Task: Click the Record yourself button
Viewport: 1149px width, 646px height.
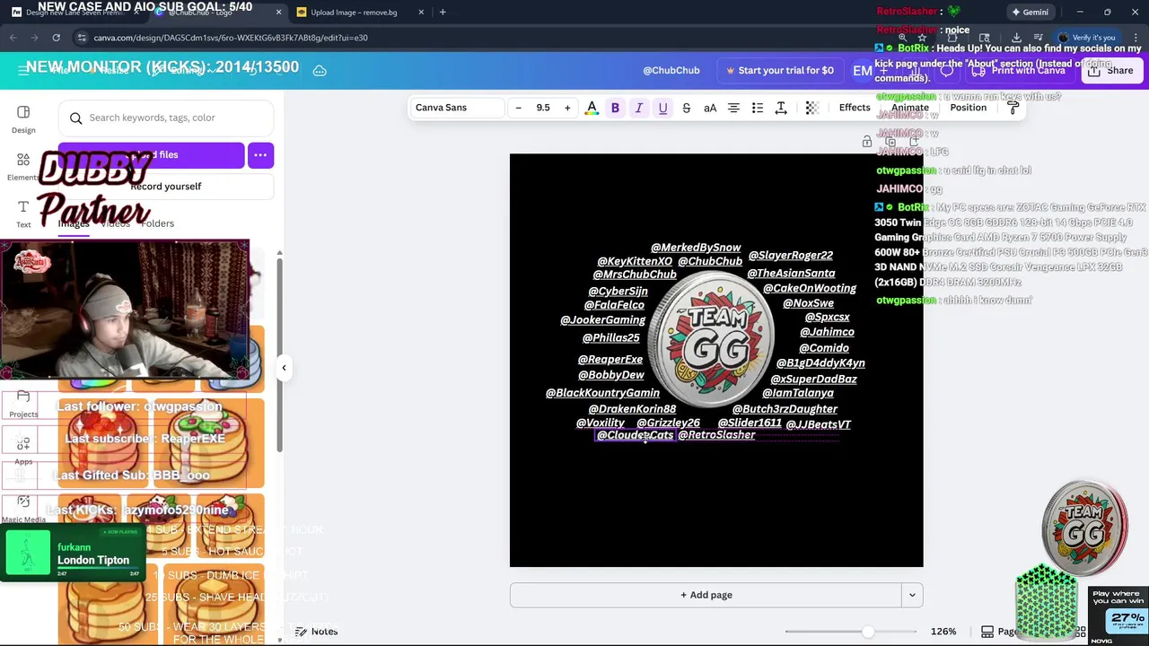Action: 166,186
